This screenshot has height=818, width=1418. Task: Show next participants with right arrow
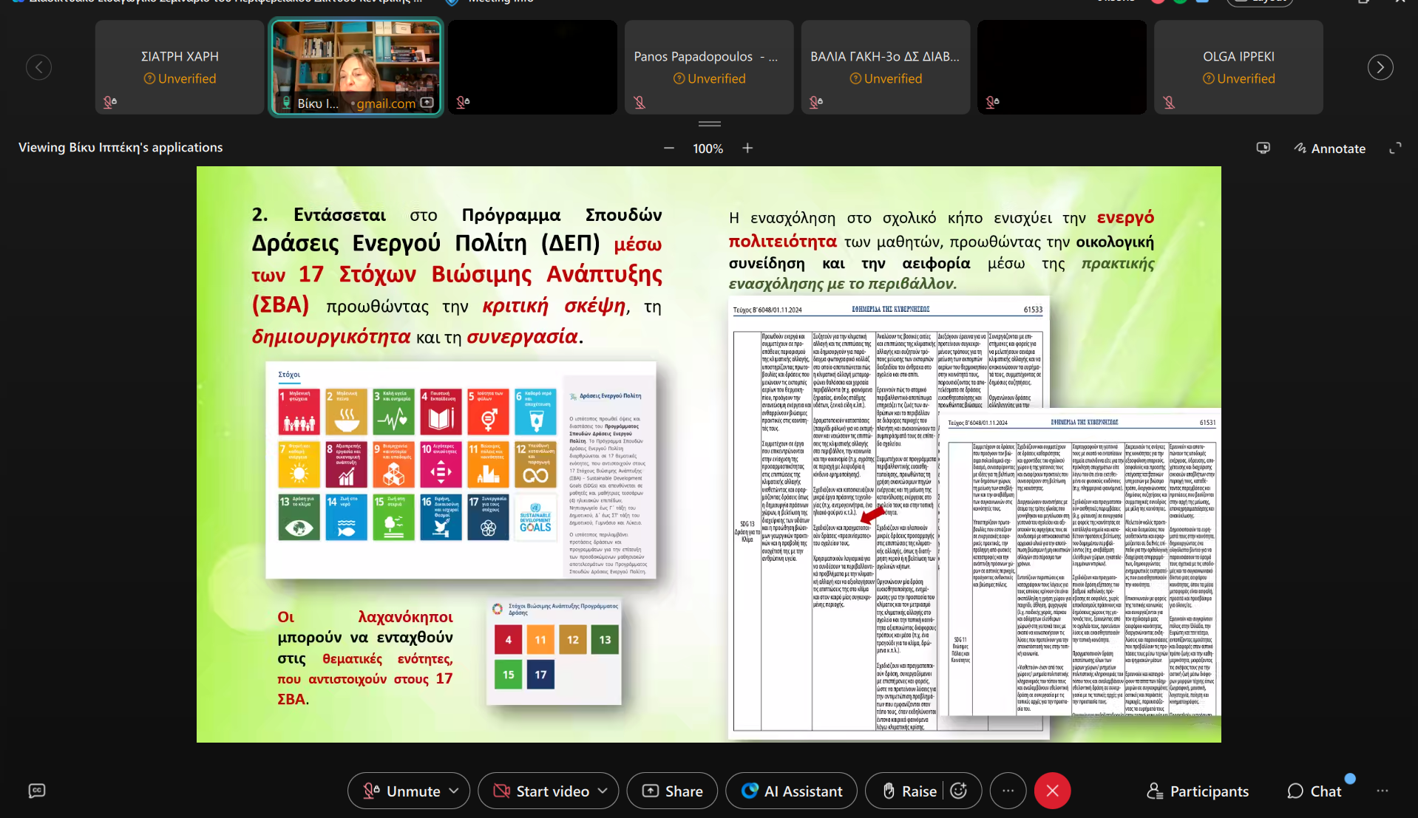[x=1380, y=67]
